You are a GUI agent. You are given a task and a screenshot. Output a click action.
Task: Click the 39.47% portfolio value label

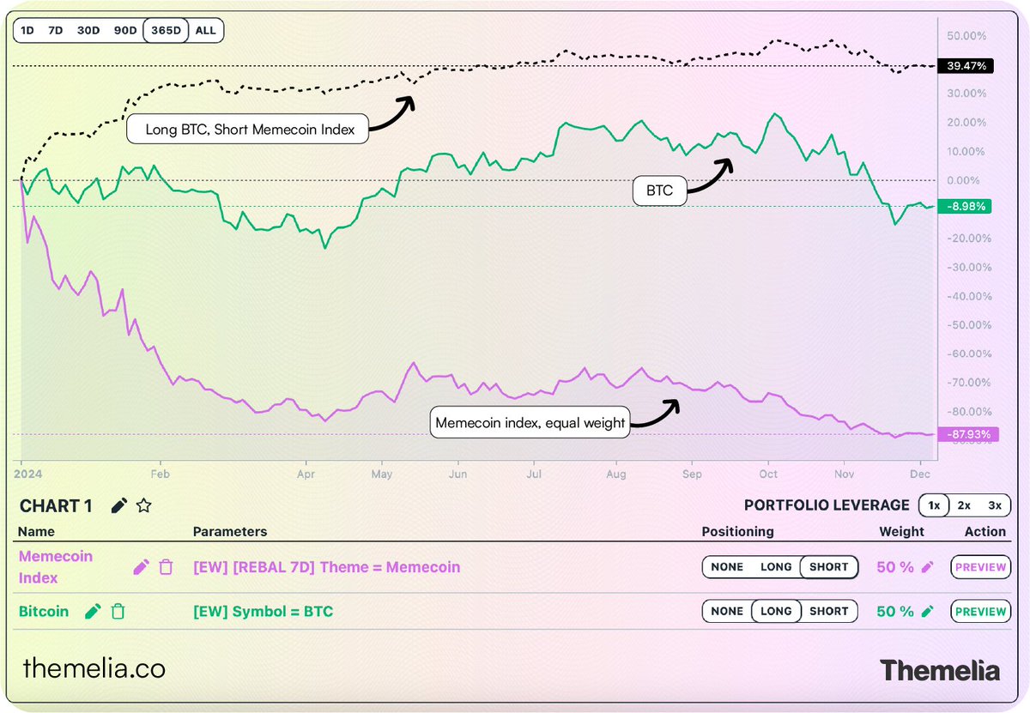pyautogui.click(x=965, y=65)
